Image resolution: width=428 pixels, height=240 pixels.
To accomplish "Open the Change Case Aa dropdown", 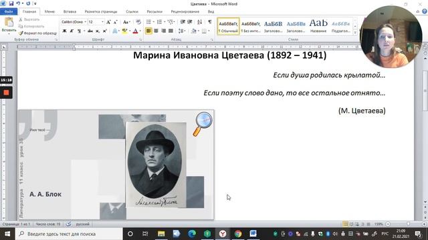I will point(126,22).
